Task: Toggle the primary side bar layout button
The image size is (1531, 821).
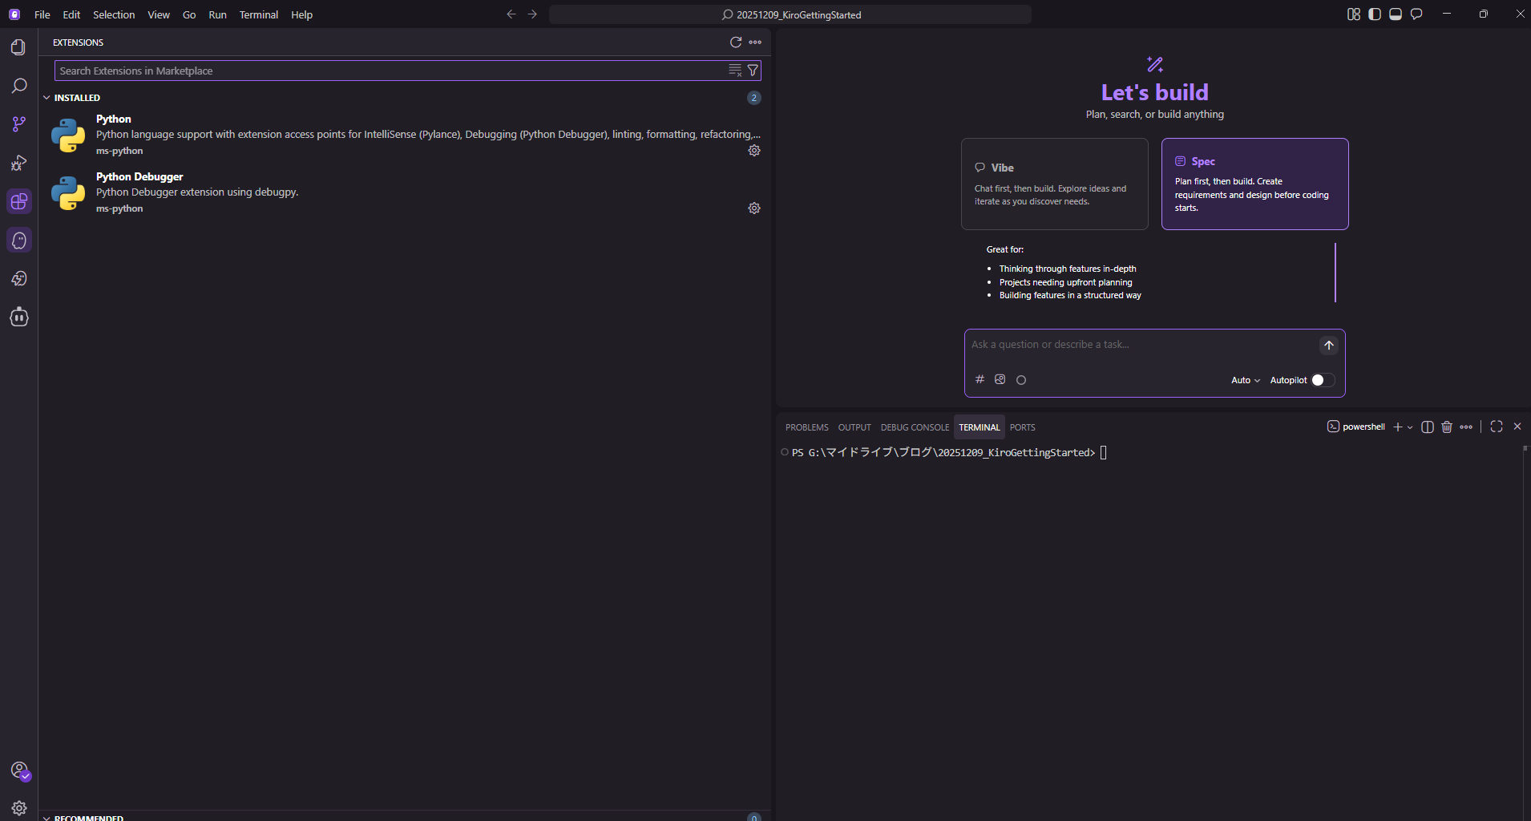Action: point(1375,14)
